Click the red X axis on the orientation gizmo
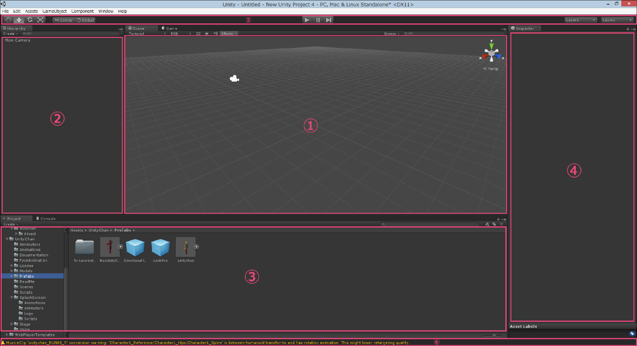The height and width of the screenshot is (346, 637). (484, 56)
